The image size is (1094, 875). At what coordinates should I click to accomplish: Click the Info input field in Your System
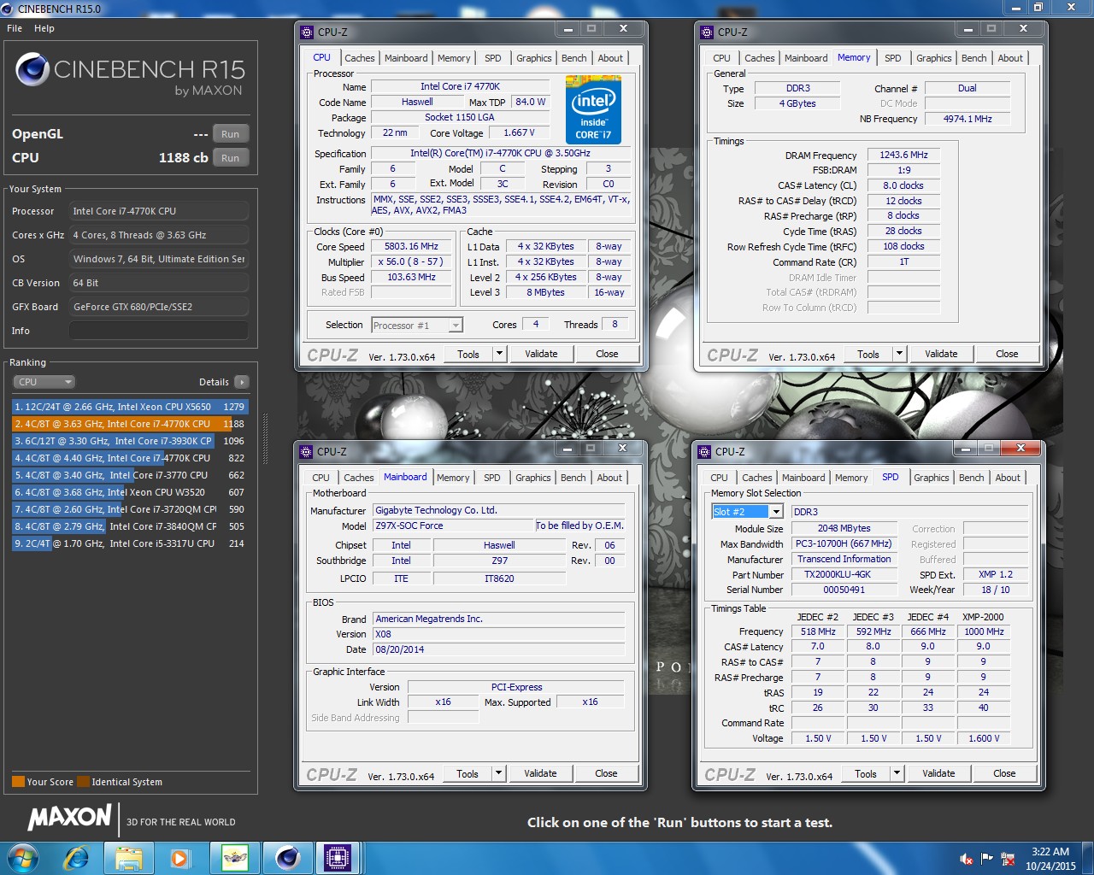click(x=159, y=331)
